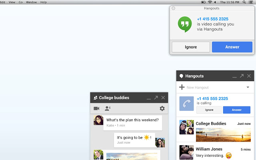Open the Help menu
Screen dimensions: 256x160
pyautogui.click(x=43, y=2)
